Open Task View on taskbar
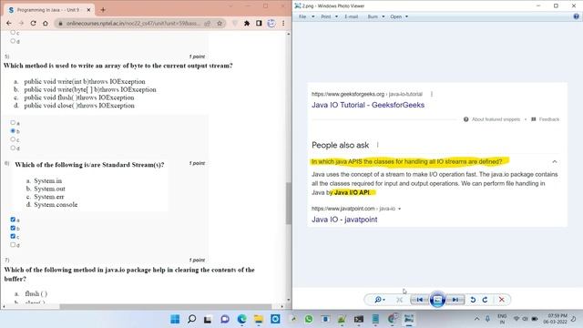Image resolution: width=583 pixels, height=328 pixels. click(x=208, y=319)
